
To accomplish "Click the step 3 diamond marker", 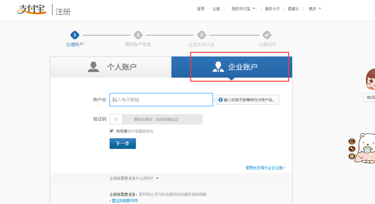I will tap(202, 35).
